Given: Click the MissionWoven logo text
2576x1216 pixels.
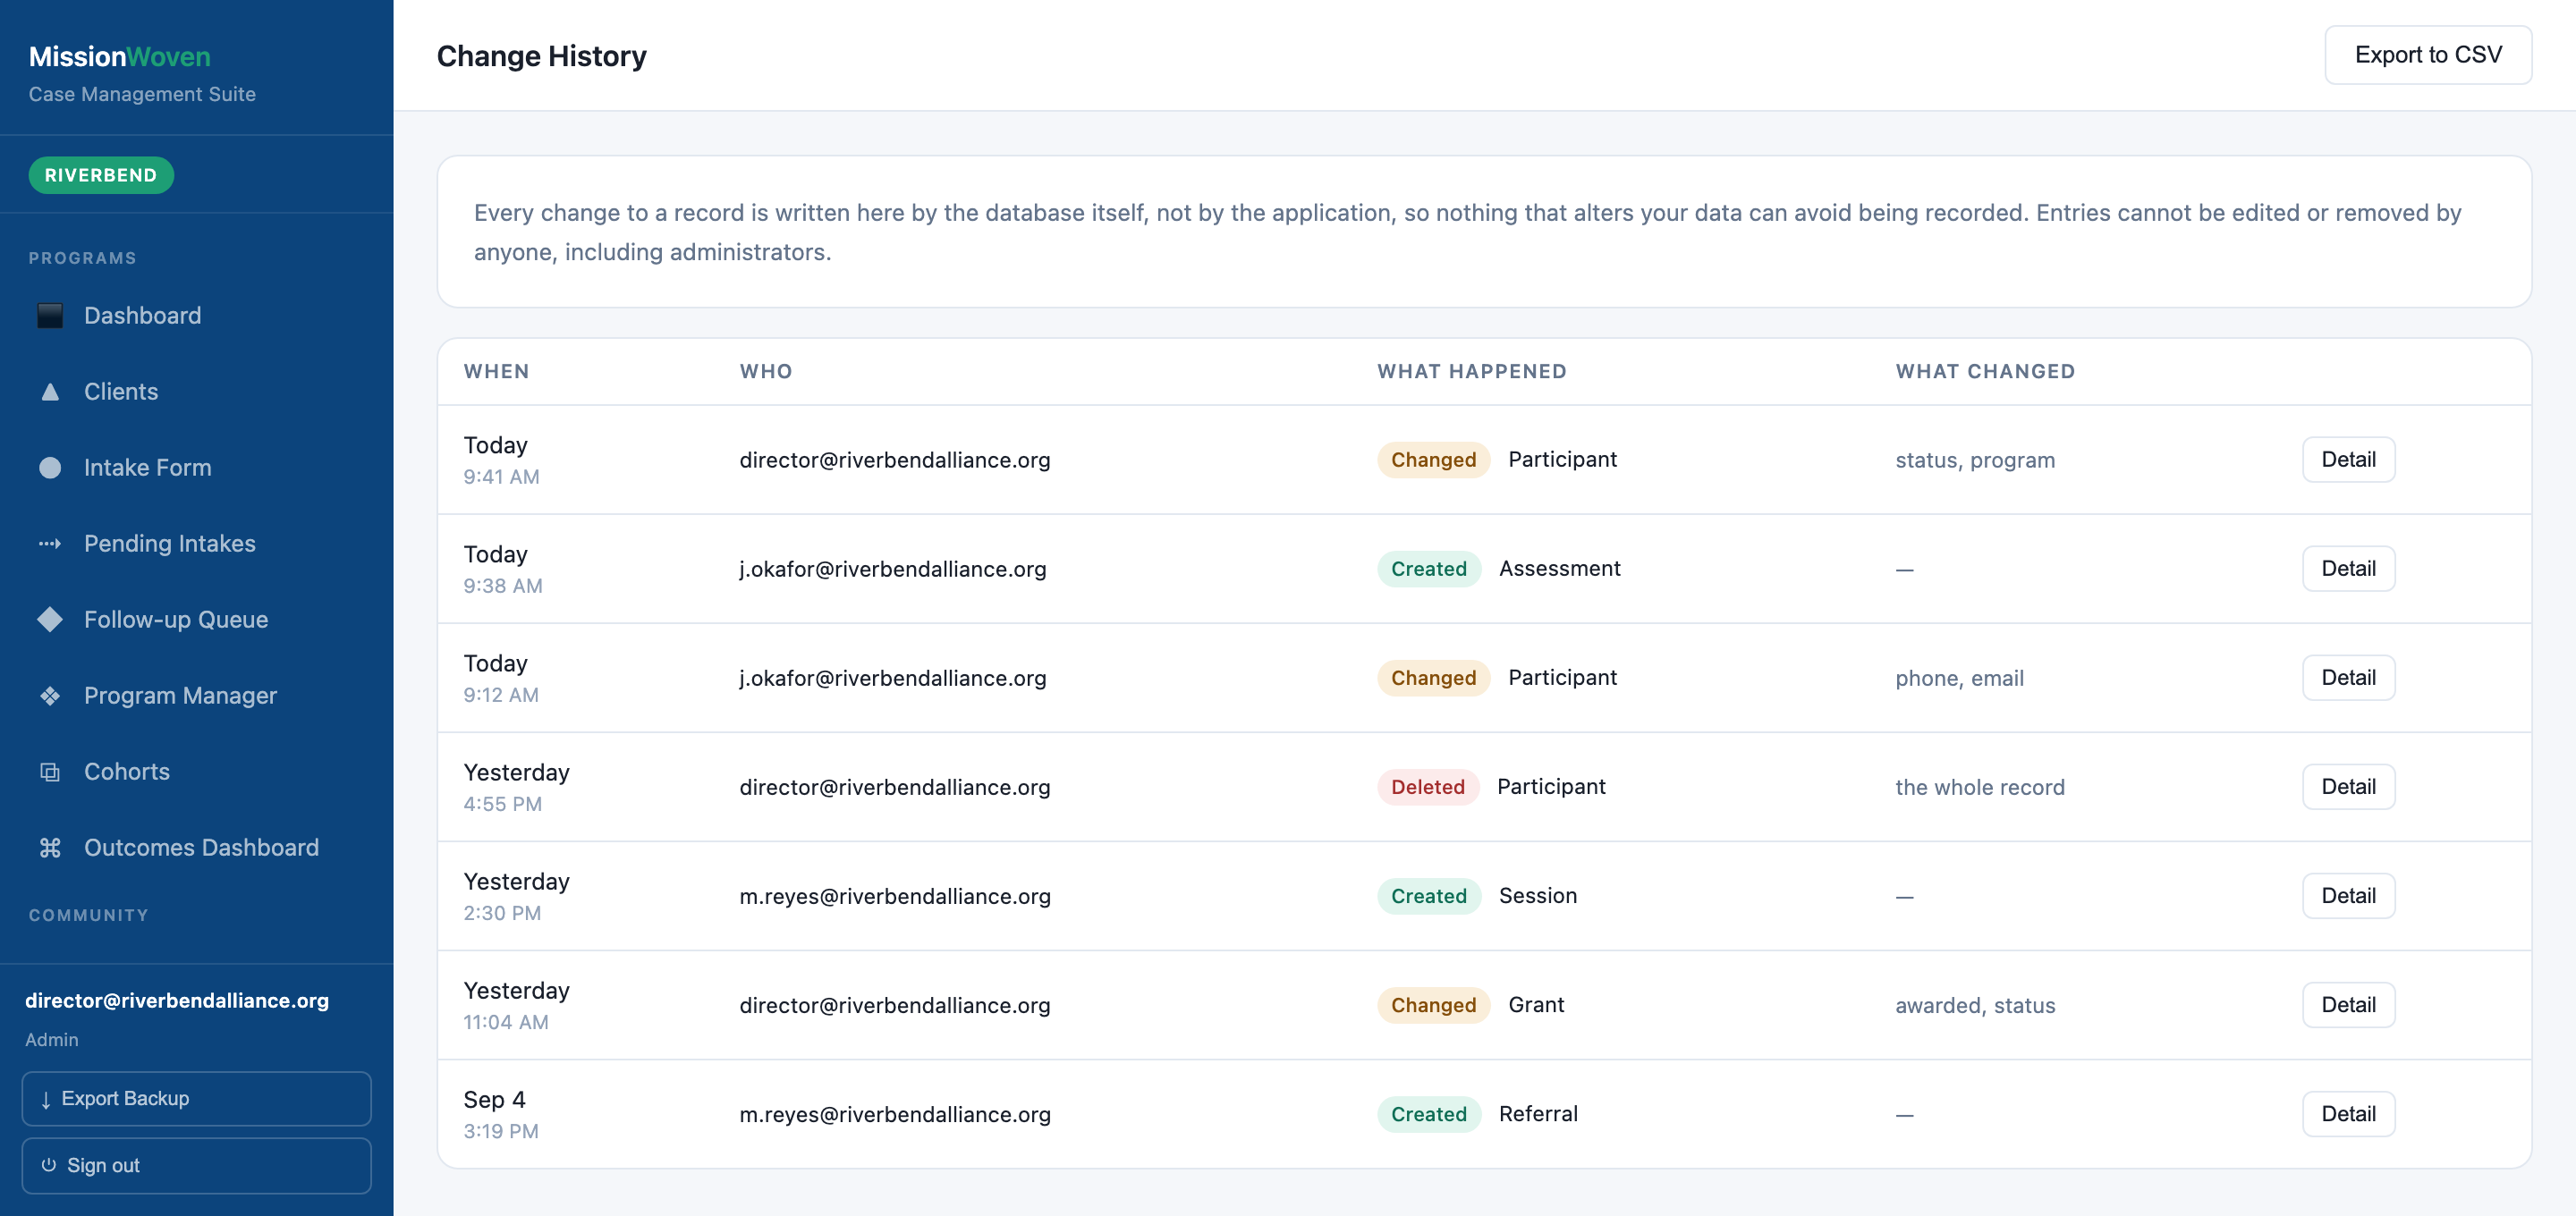Looking at the screenshot, I should pyautogui.click(x=120, y=57).
